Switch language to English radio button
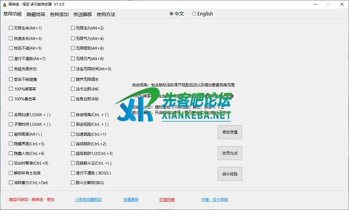The width and height of the screenshot is (349, 210). [x=194, y=14]
